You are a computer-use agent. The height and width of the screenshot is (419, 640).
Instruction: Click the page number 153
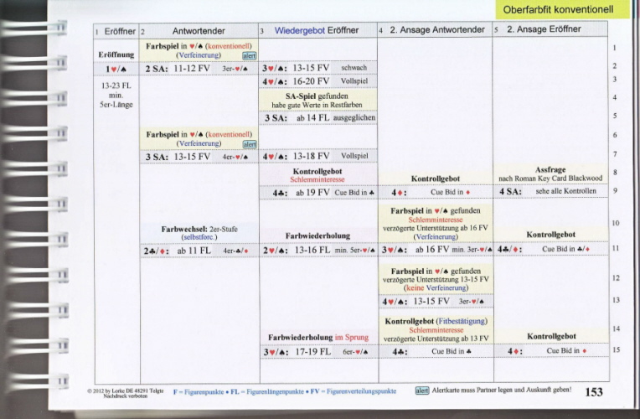594,392
